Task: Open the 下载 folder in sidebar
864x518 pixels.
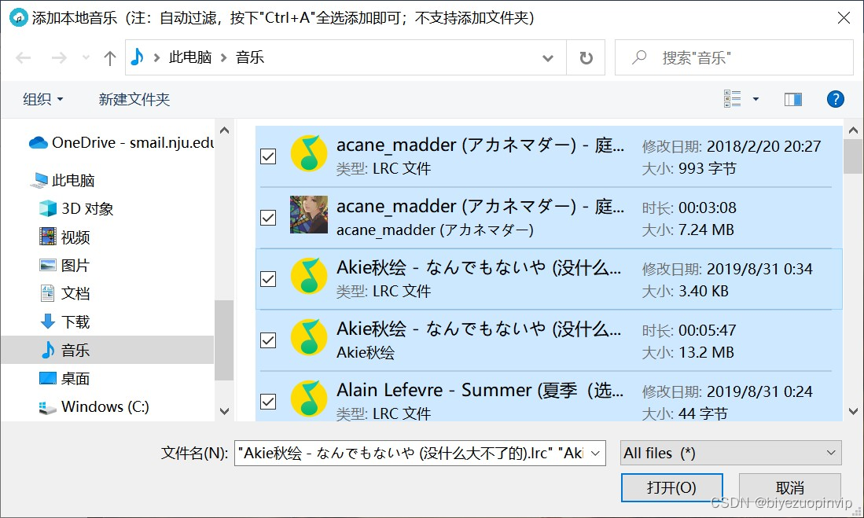Action: point(65,321)
